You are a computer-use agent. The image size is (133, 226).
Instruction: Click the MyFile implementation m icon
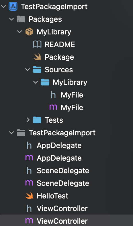pos(53,108)
